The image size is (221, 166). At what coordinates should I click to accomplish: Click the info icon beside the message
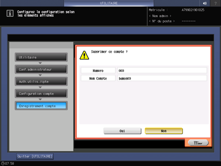point(10,13)
